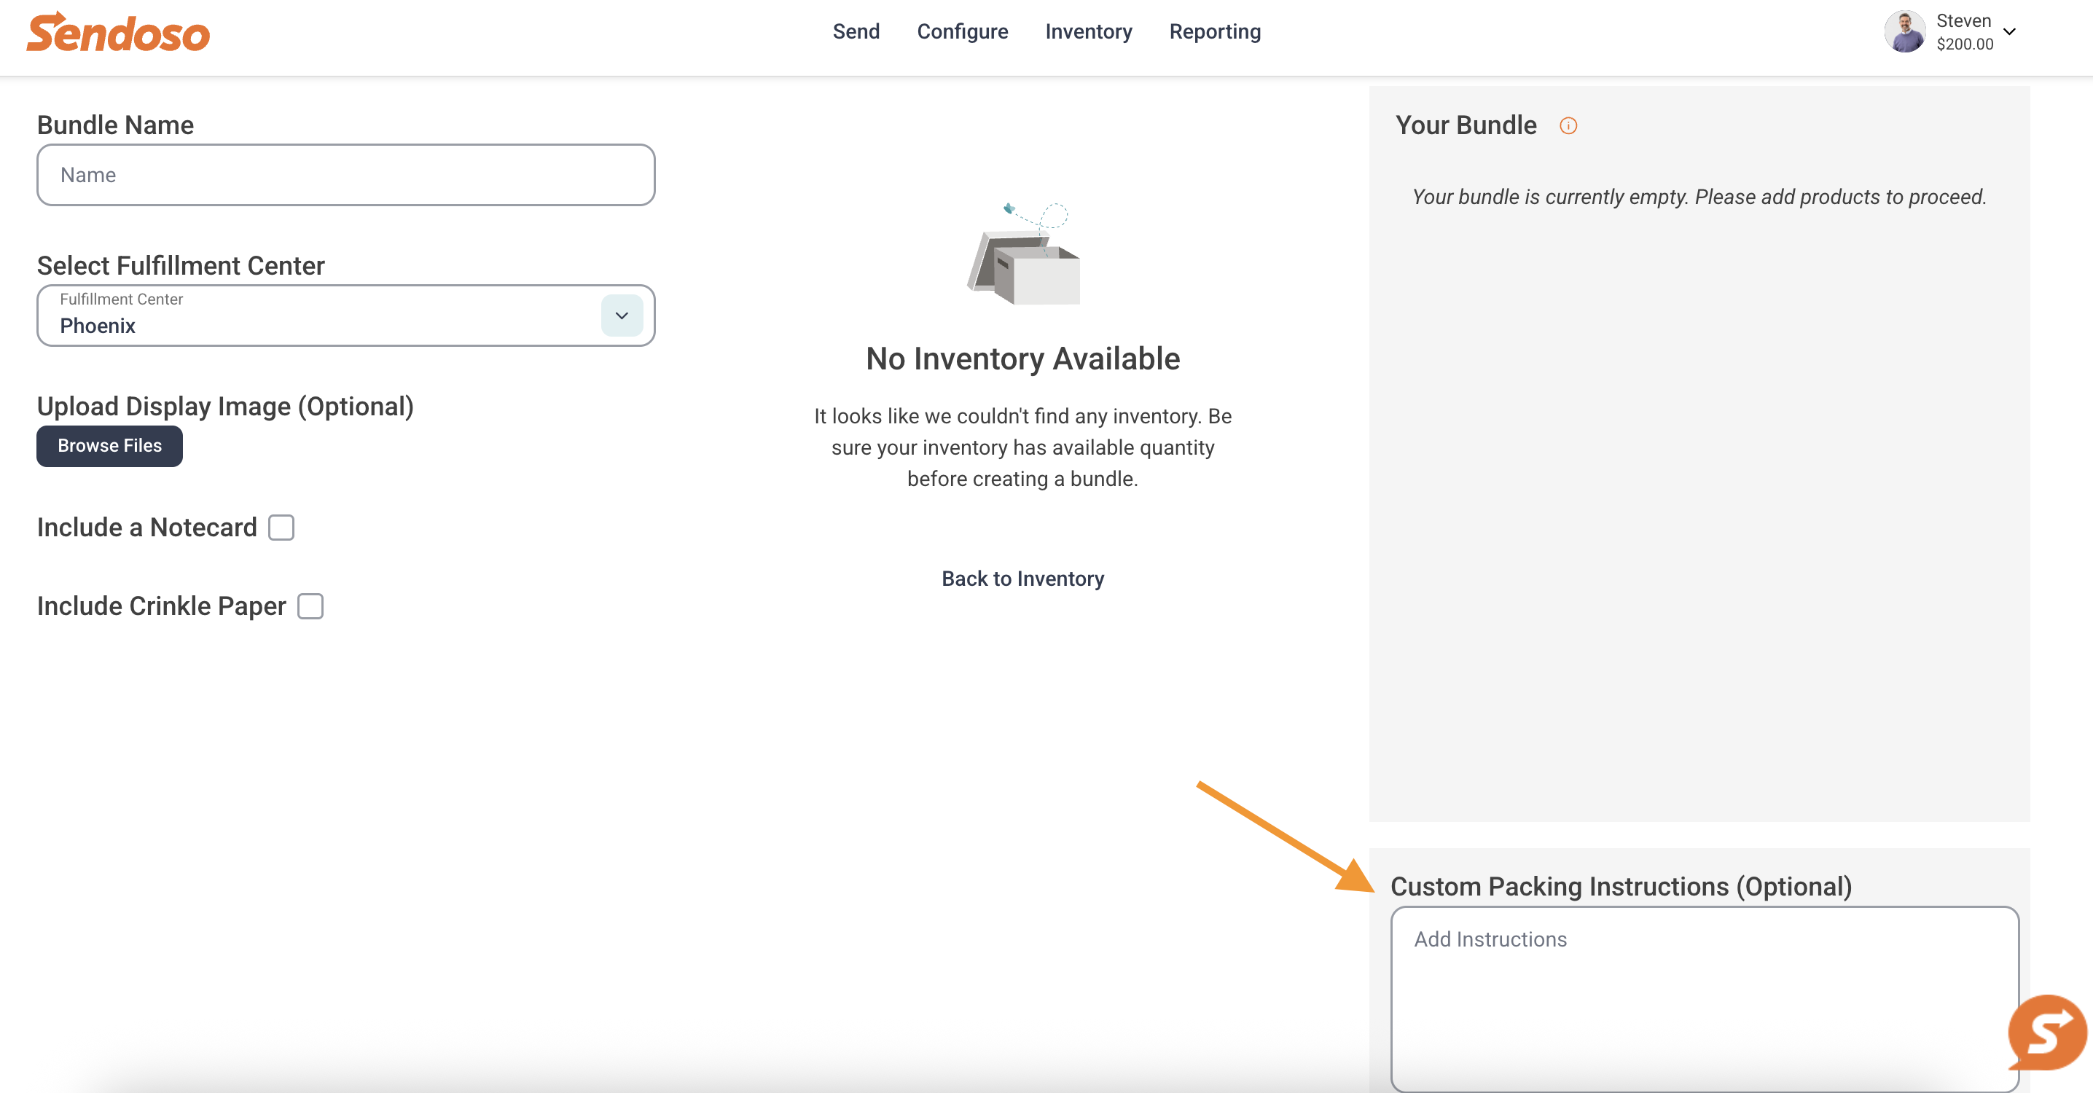This screenshot has width=2093, height=1093.
Task: Open the Reporting menu
Action: coord(1215,31)
